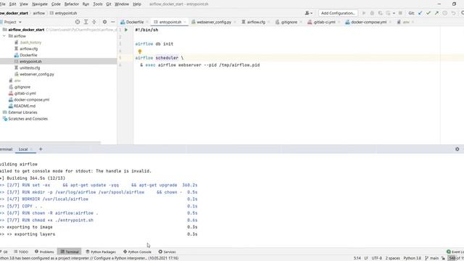Image resolution: width=464 pixels, height=261 pixels.
Task: Open Project panel settings gear
Action: tap(104, 22)
